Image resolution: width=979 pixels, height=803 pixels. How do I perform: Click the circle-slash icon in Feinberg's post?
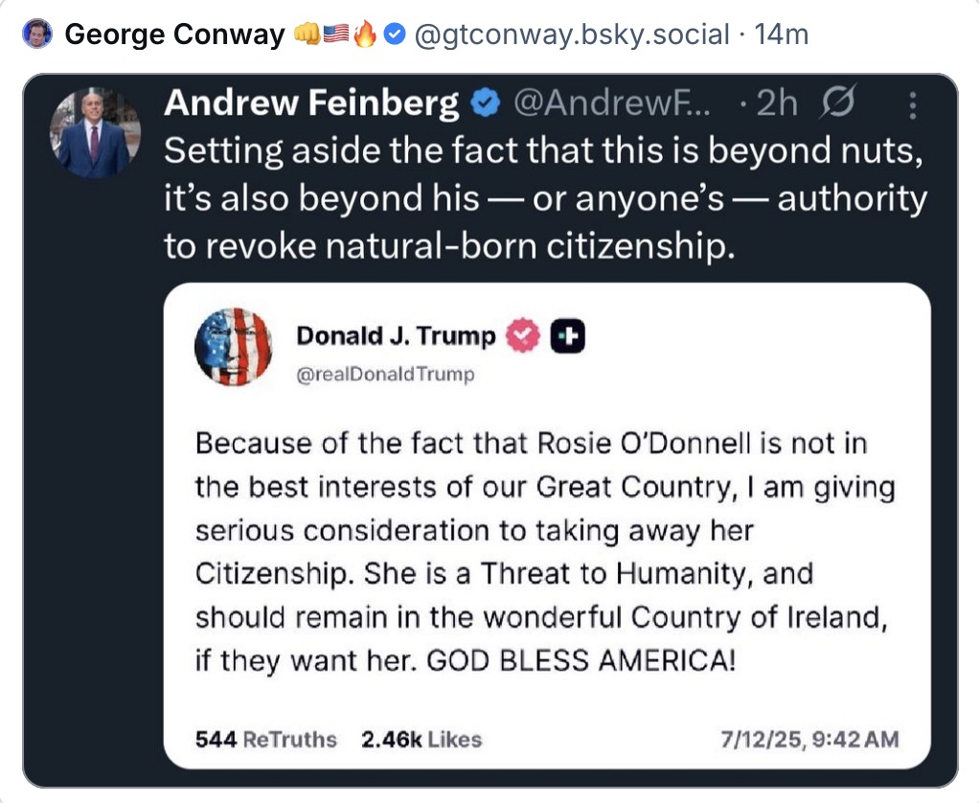tap(838, 103)
